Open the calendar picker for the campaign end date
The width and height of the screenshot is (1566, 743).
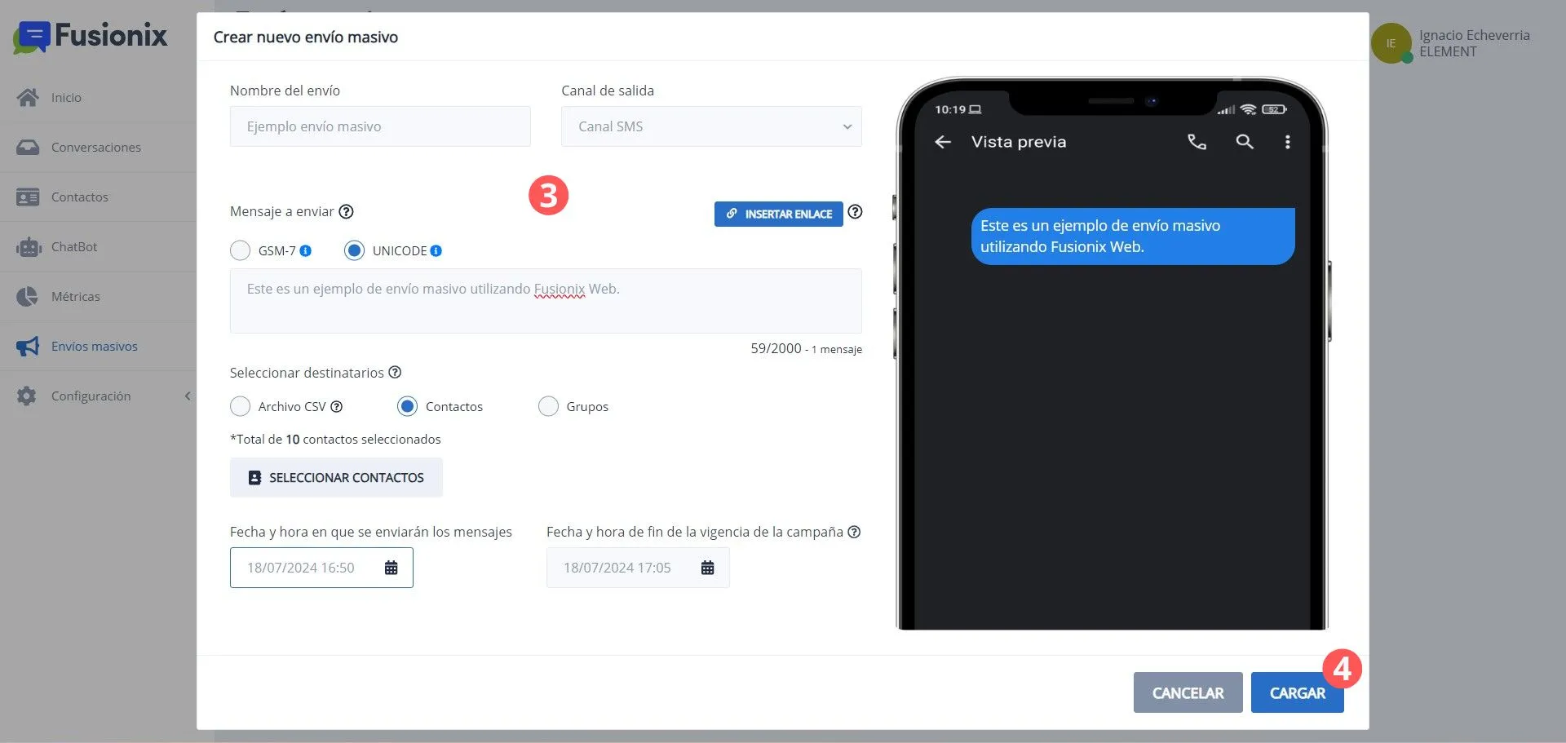tap(708, 568)
